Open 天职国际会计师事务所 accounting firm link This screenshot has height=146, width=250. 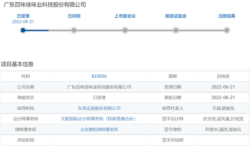coord(98,119)
